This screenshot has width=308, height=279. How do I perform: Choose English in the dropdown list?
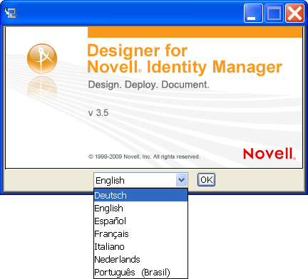coord(140,208)
